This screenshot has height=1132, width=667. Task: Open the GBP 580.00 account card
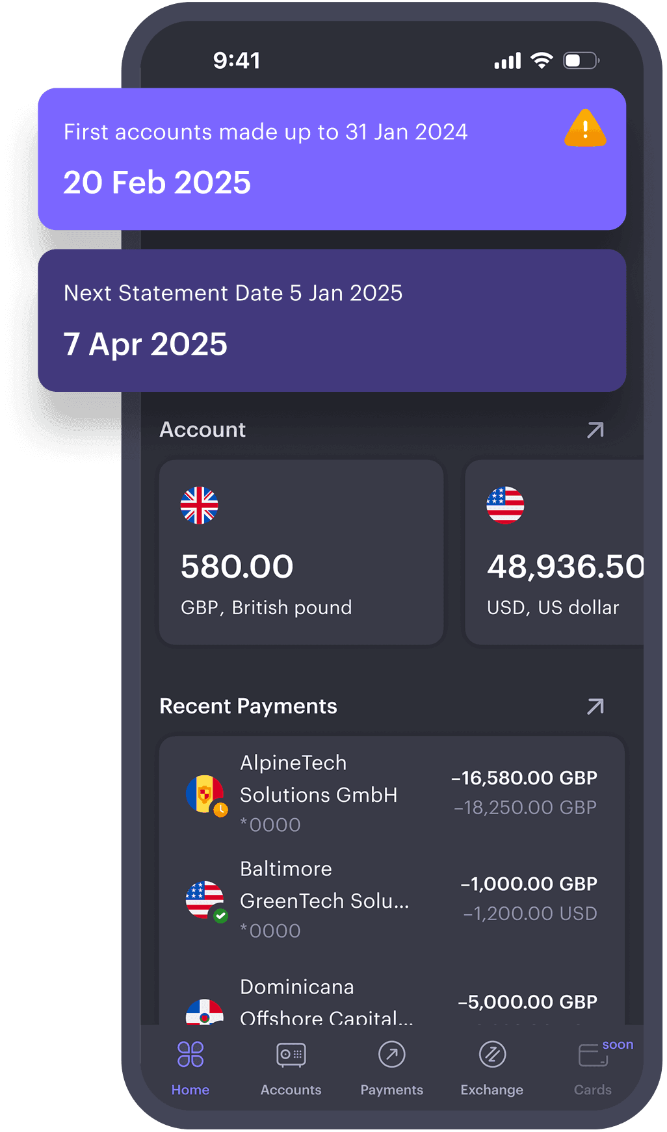tap(301, 552)
